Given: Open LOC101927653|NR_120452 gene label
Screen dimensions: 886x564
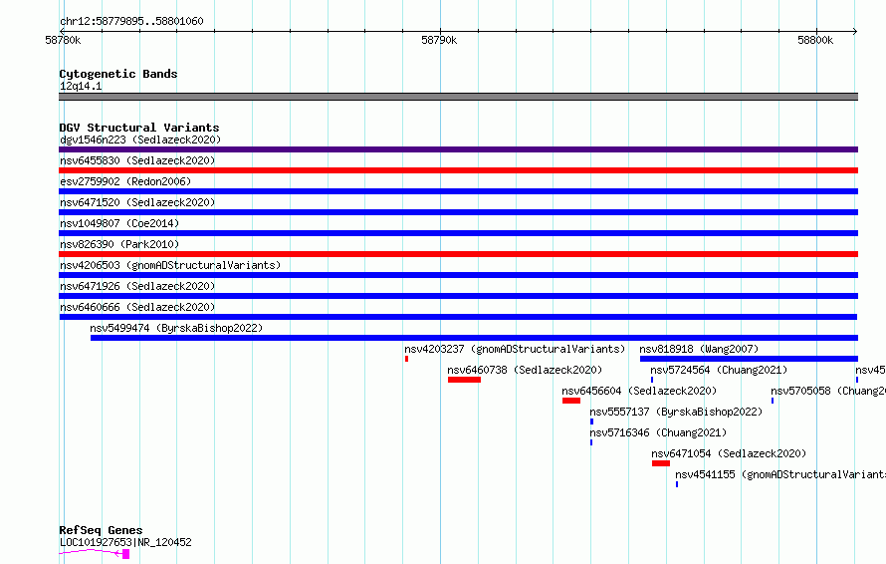Looking at the screenshot, I should click(125, 542).
